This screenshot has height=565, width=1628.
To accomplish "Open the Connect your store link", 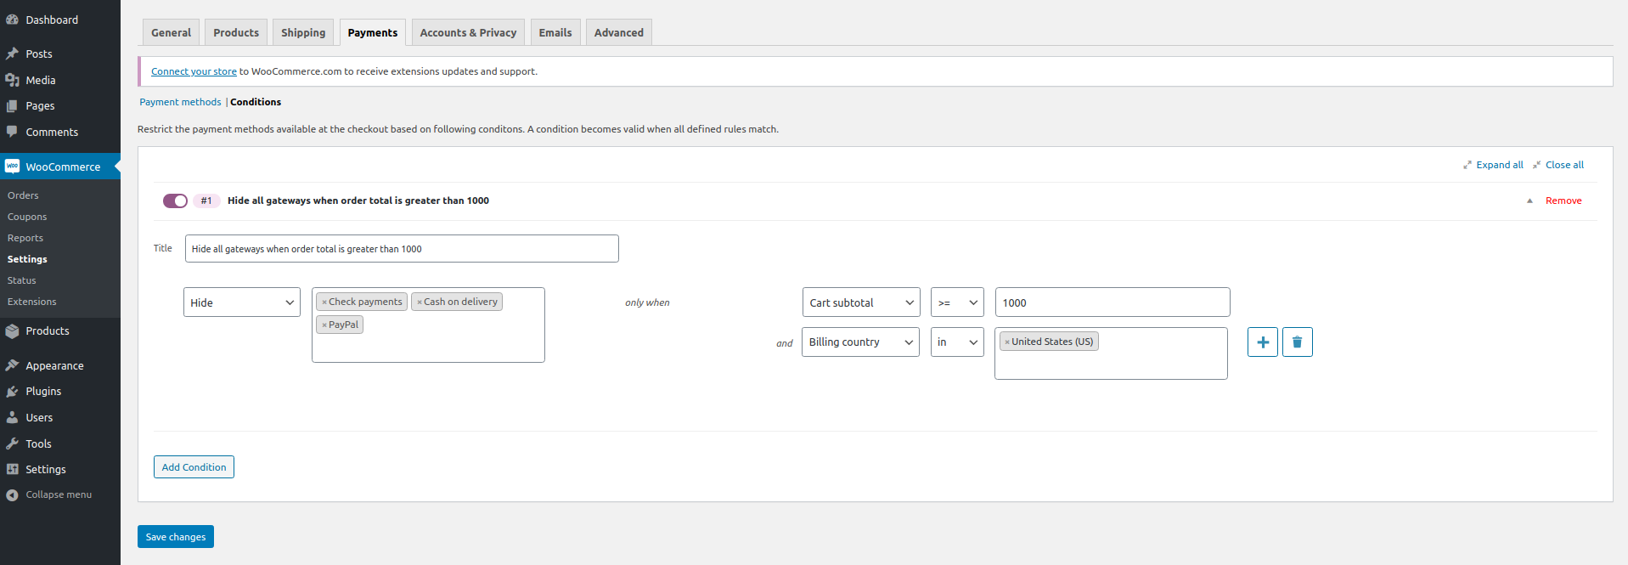I will [x=194, y=71].
